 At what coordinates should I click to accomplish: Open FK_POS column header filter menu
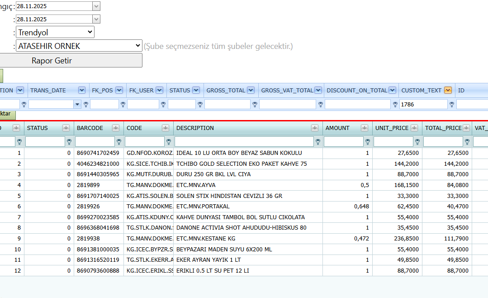pos(119,91)
